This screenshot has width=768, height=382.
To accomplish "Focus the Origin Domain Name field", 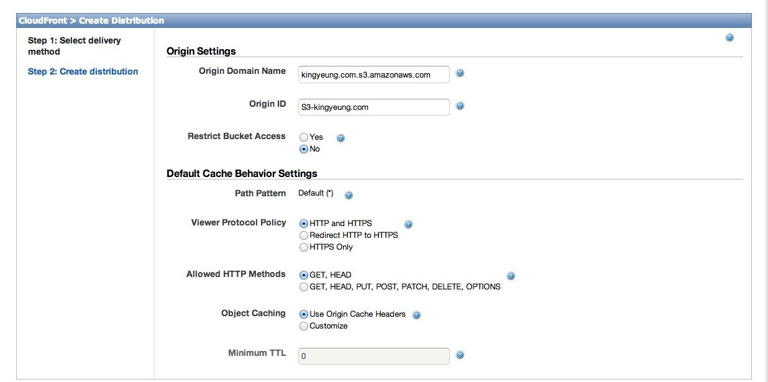I will (373, 75).
